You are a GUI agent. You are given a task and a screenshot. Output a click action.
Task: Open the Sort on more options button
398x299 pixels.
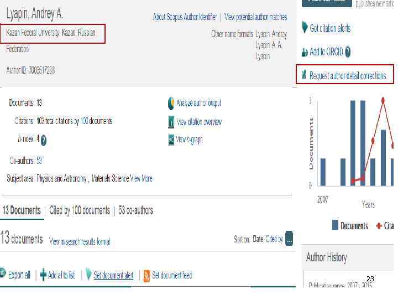click(289, 239)
